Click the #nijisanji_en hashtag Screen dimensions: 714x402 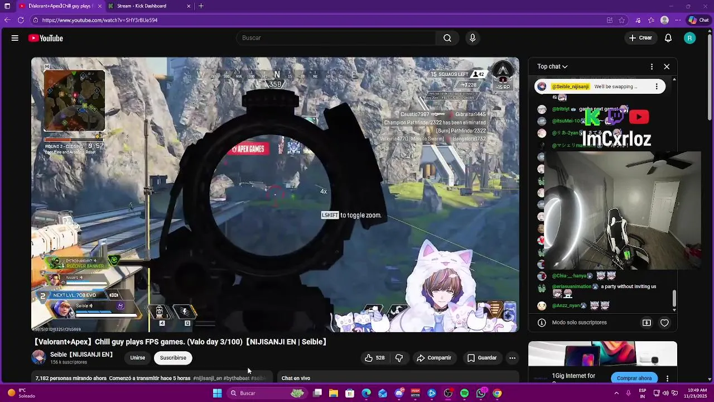pyautogui.click(x=208, y=379)
